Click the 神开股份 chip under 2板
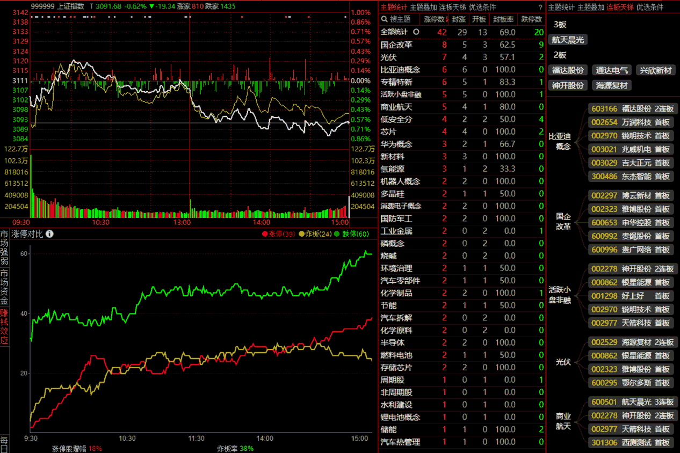This screenshot has width=680, height=453. coord(568,85)
